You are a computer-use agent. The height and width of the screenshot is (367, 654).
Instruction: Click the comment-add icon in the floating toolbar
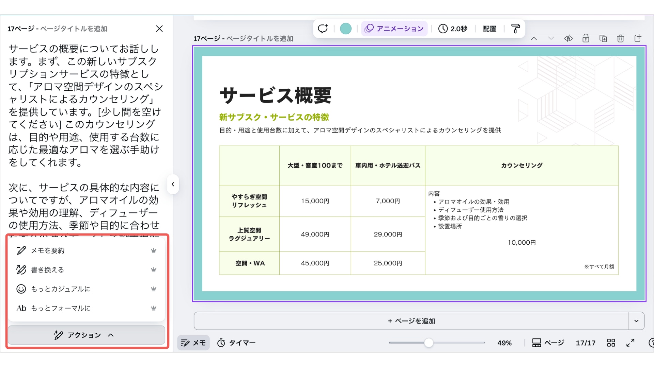coord(323,29)
